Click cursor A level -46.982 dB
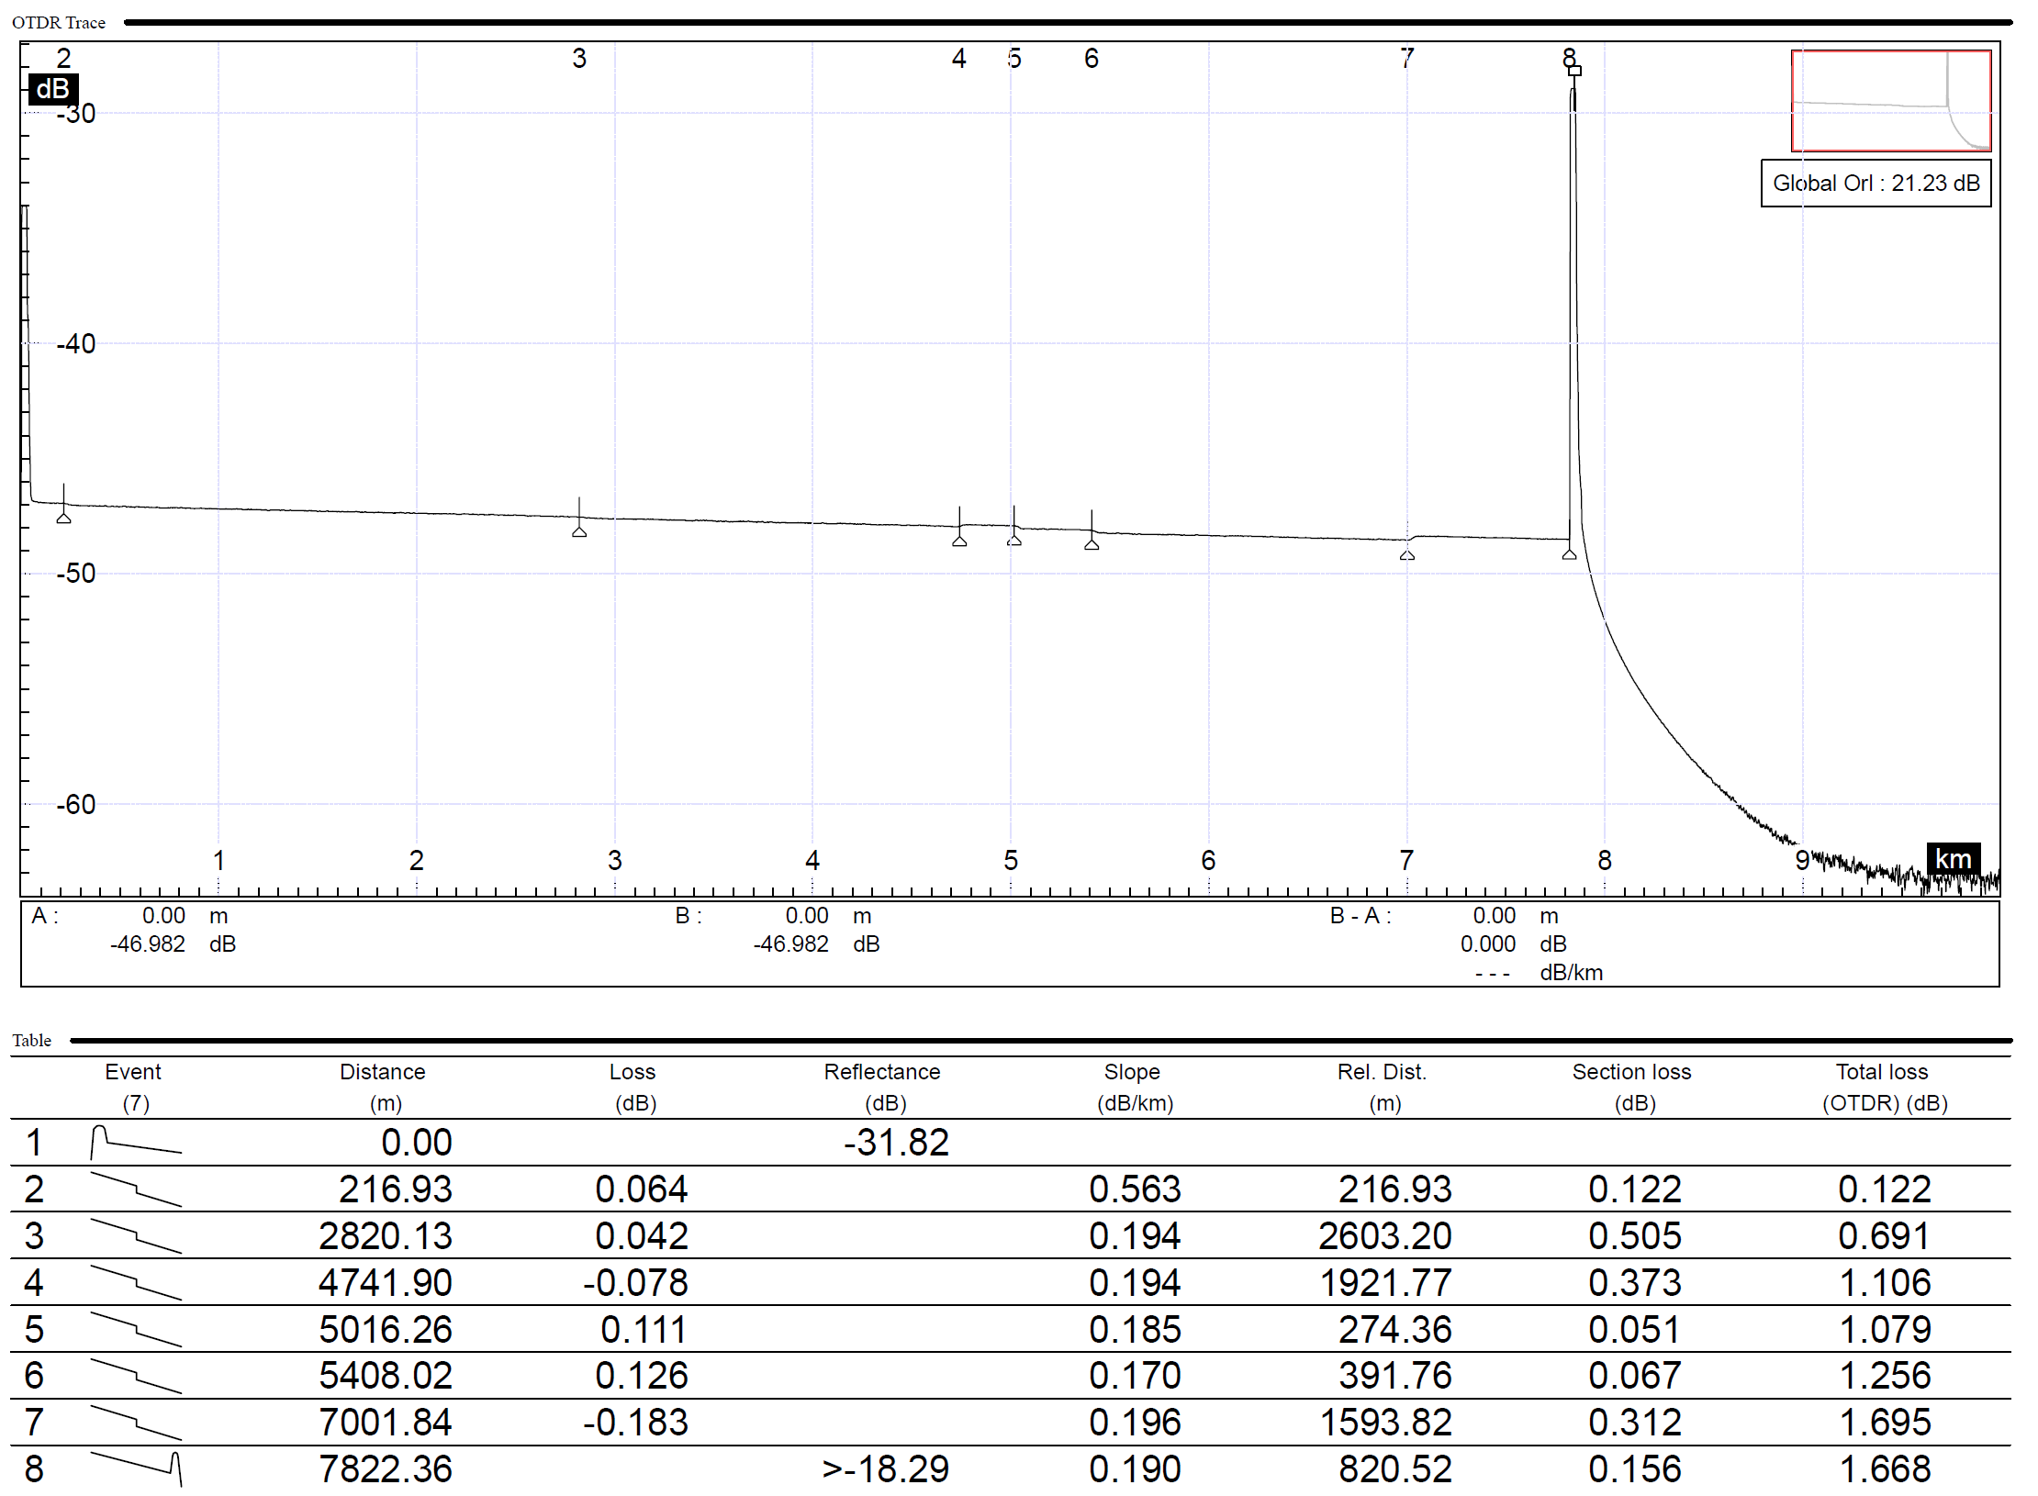Viewport: 2038px width, 1496px height. pyautogui.click(x=174, y=944)
